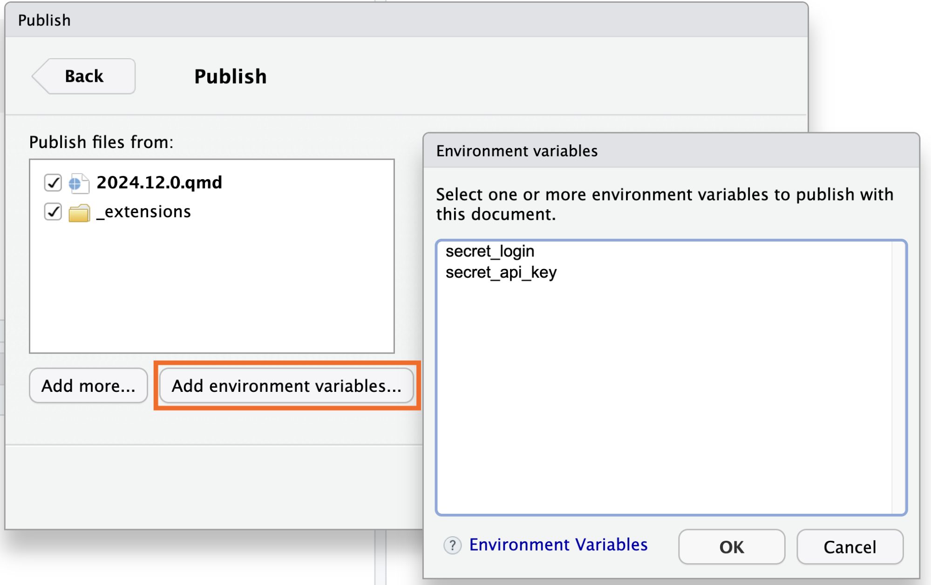Select the 2024.12.0.qmd file name
The width and height of the screenshot is (931, 585).
coord(159,182)
